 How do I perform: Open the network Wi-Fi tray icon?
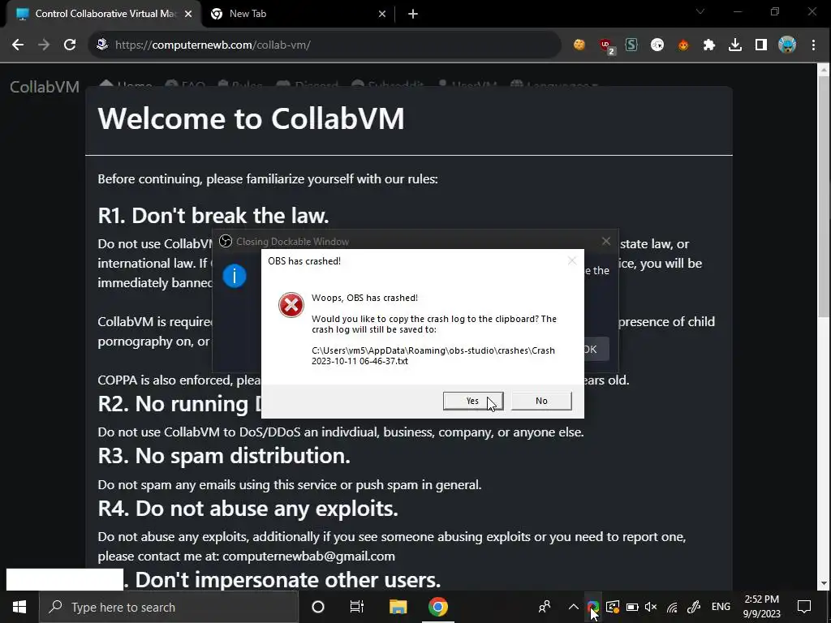[x=672, y=607]
